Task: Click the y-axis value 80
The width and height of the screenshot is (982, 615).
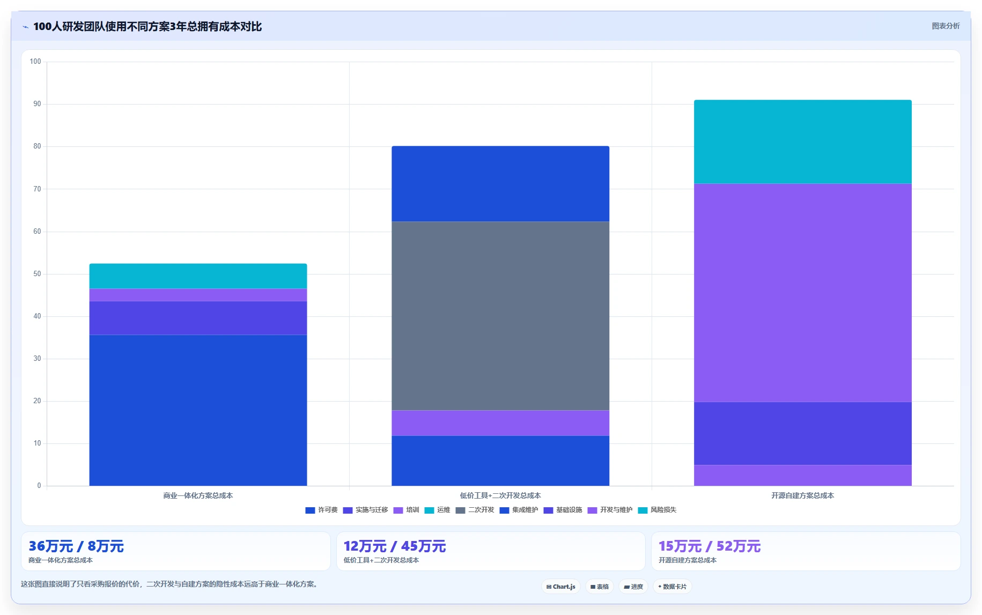Action: click(x=37, y=146)
